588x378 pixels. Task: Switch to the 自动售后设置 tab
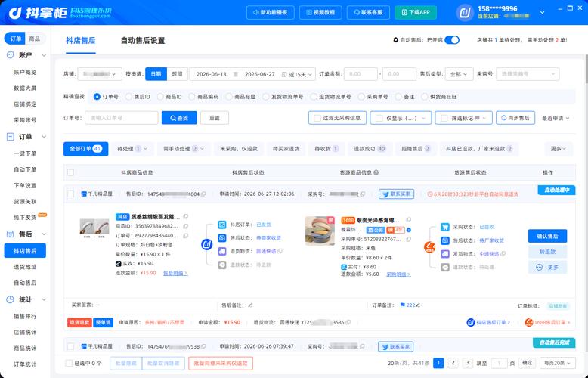click(143, 40)
